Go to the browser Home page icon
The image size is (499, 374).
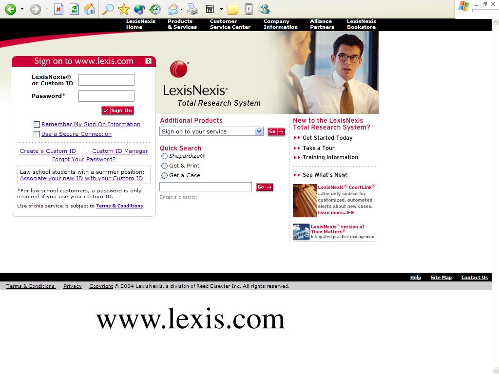90,9
